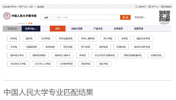Select 经济学院 department button
Screen dimensions: 176x100
(x=46, y=39)
